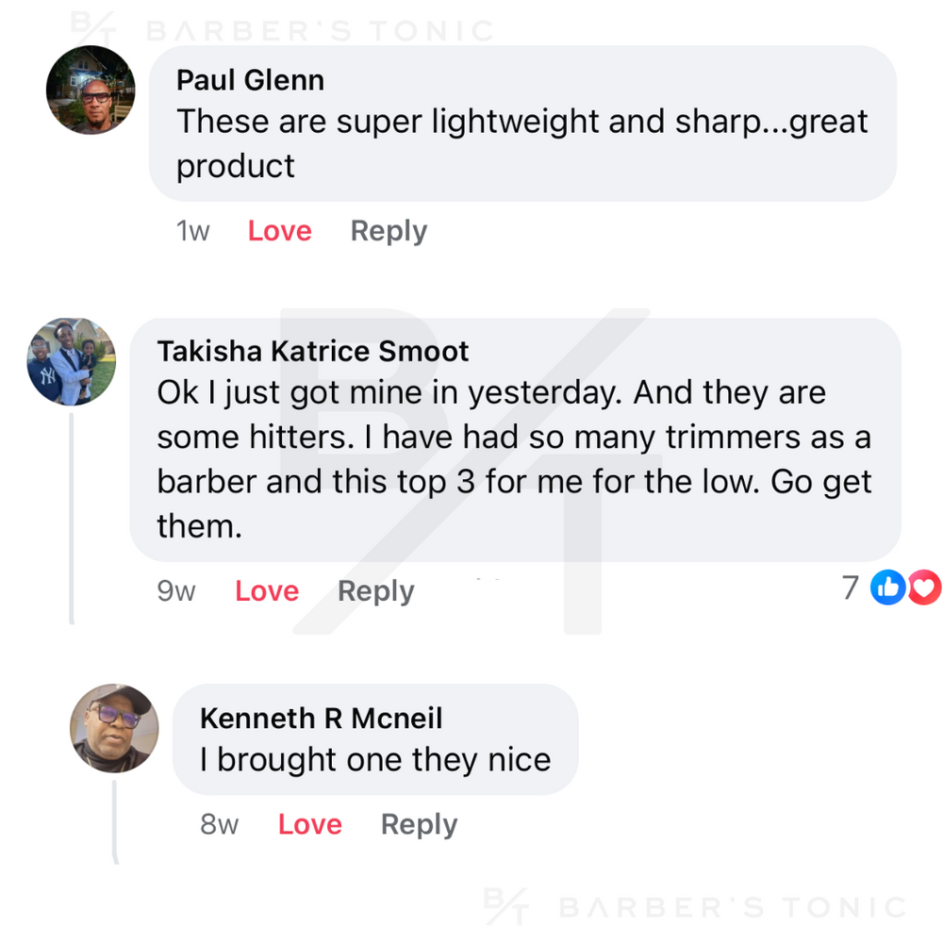Viewport: 943px width, 943px height.
Task: Click Paul Glenn's profile picture
Action: pos(91,90)
